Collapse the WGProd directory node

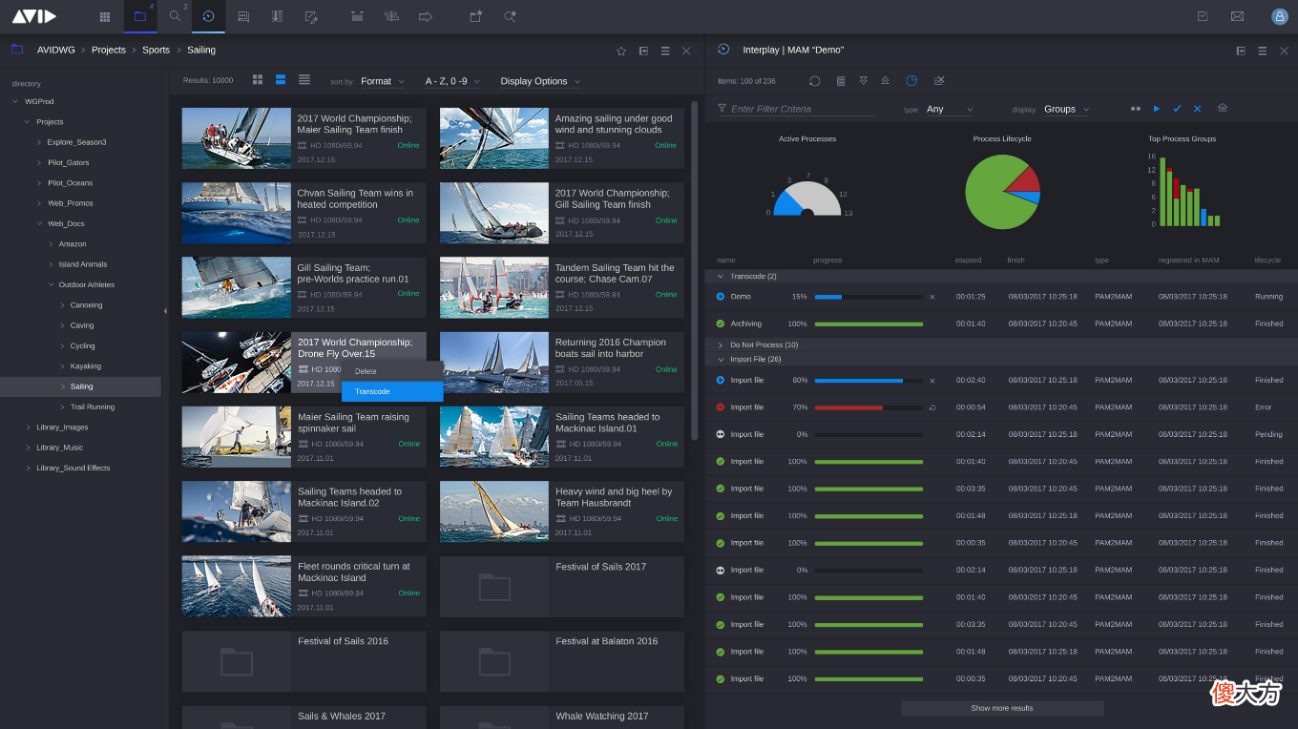pyautogui.click(x=15, y=101)
